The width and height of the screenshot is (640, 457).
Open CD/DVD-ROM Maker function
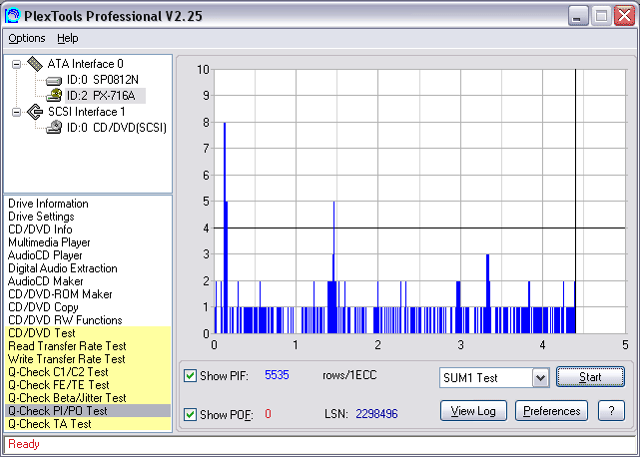(x=60, y=294)
